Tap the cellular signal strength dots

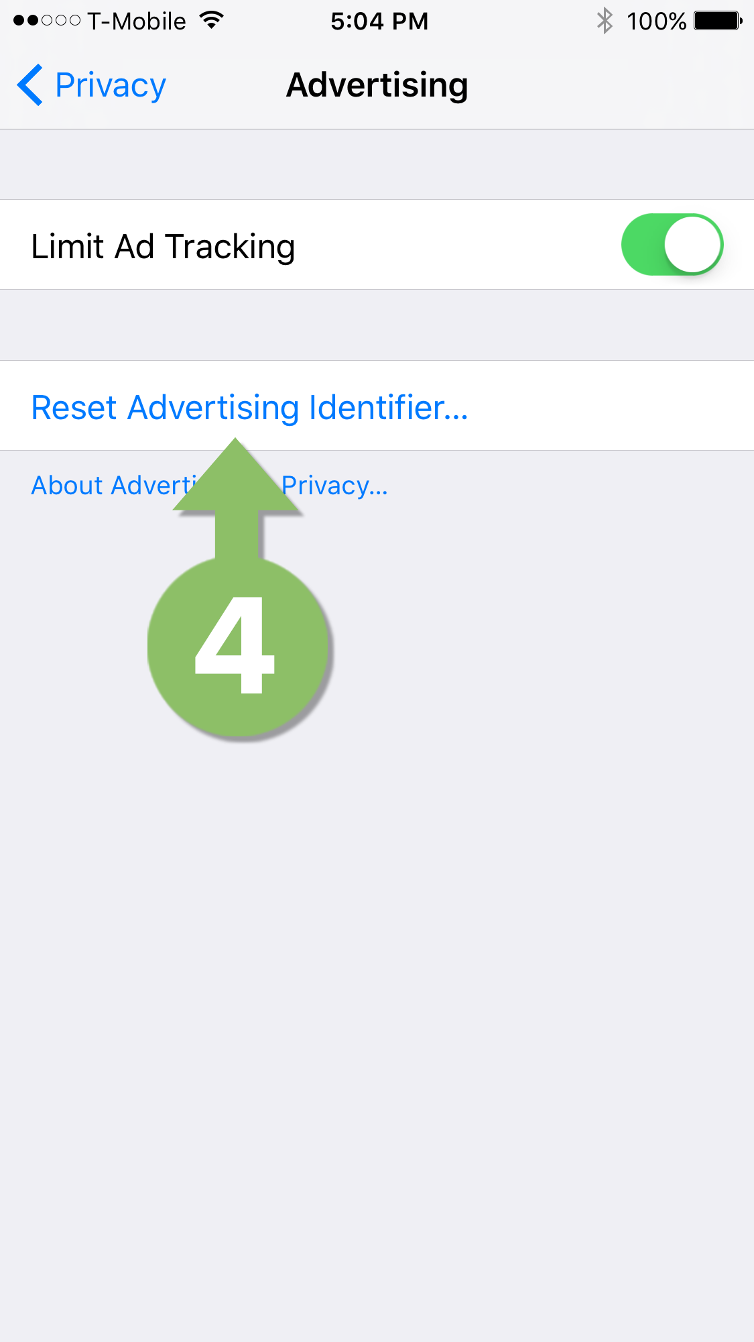pyautogui.click(x=47, y=21)
